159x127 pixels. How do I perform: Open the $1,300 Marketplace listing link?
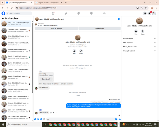(48, 25)
